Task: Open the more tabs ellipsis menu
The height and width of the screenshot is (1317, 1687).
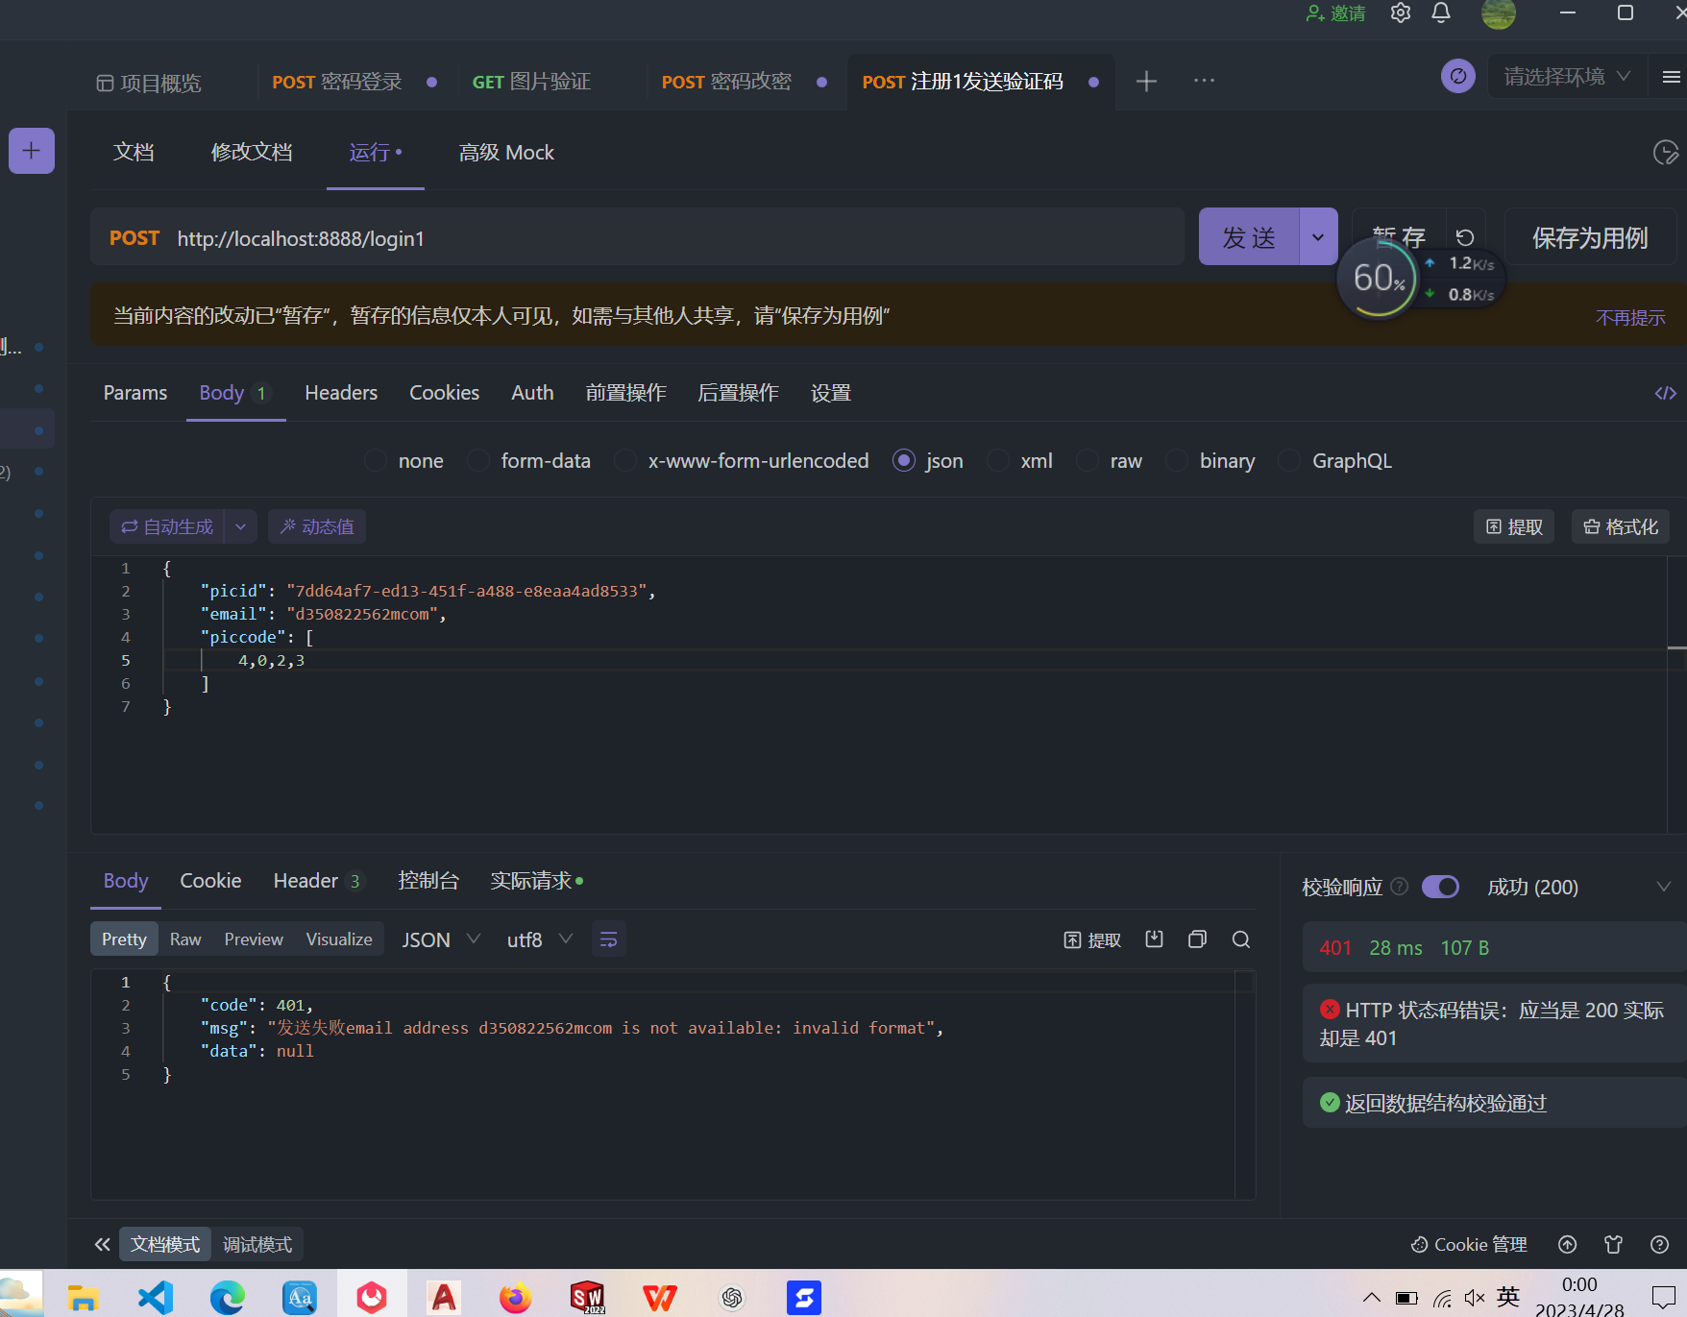Action: pyautogui.click(x=1204, y=82)
